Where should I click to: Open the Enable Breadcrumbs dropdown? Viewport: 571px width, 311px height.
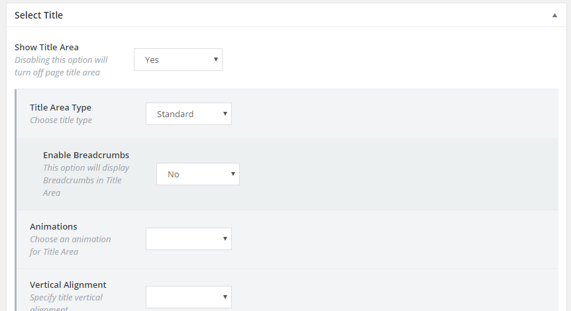197,174
